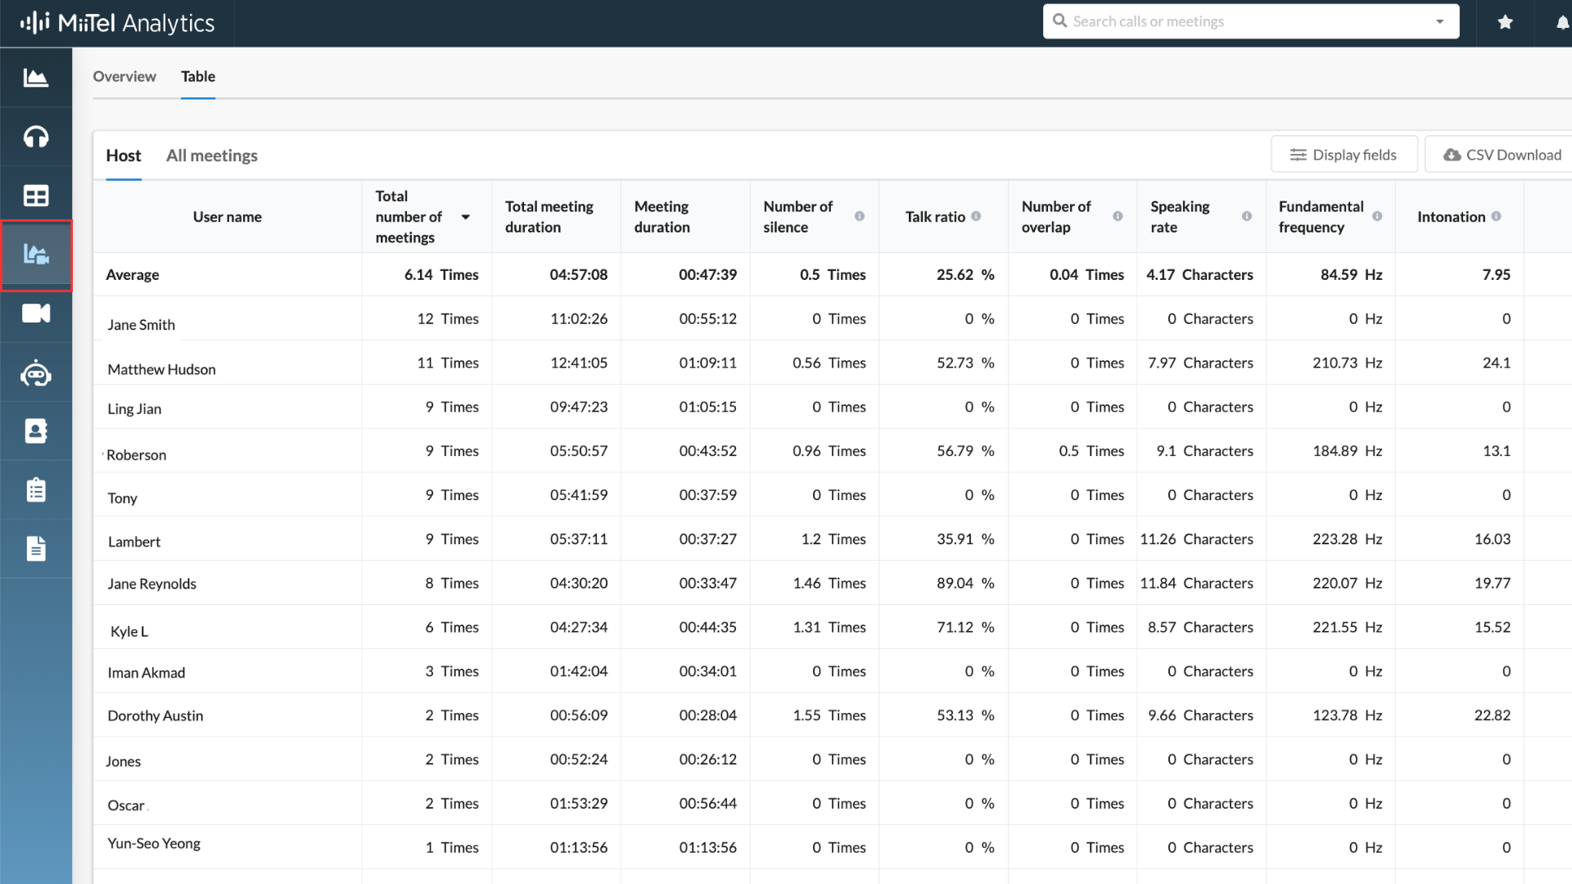Image resolution: width=1572 pixels, height=884 pixels.
Task: Select the video camera meetings sidebar icon
Action: pyautogui.click(x=36, y=313)
